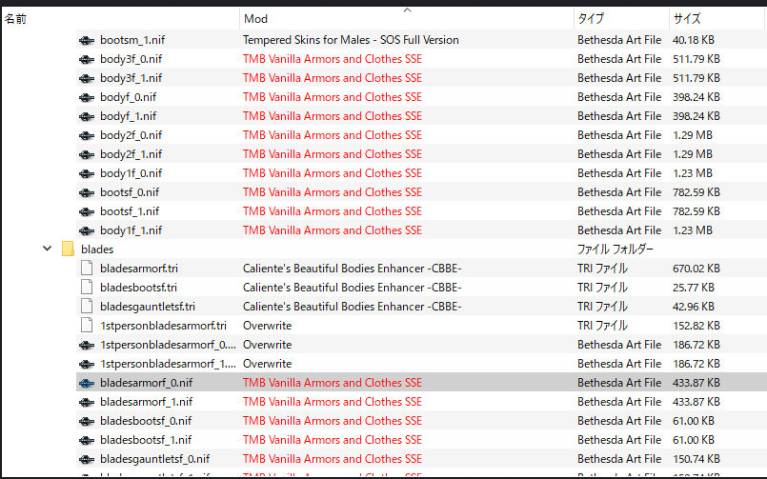The image size is (767, 479).
Task: Click the bladesbootsf_1.nif file icon
Action: (87, 440)
